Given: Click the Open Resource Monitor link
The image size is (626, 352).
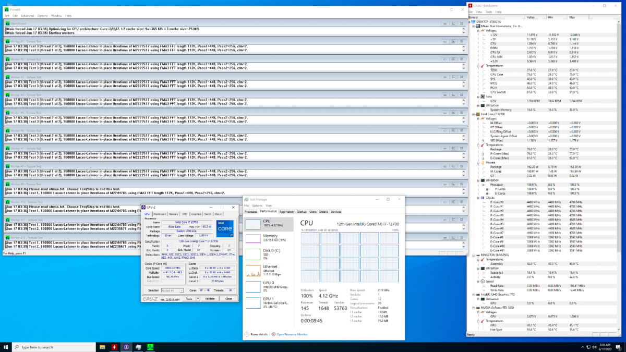Looking at the screenshot, I should pos(291,334).
